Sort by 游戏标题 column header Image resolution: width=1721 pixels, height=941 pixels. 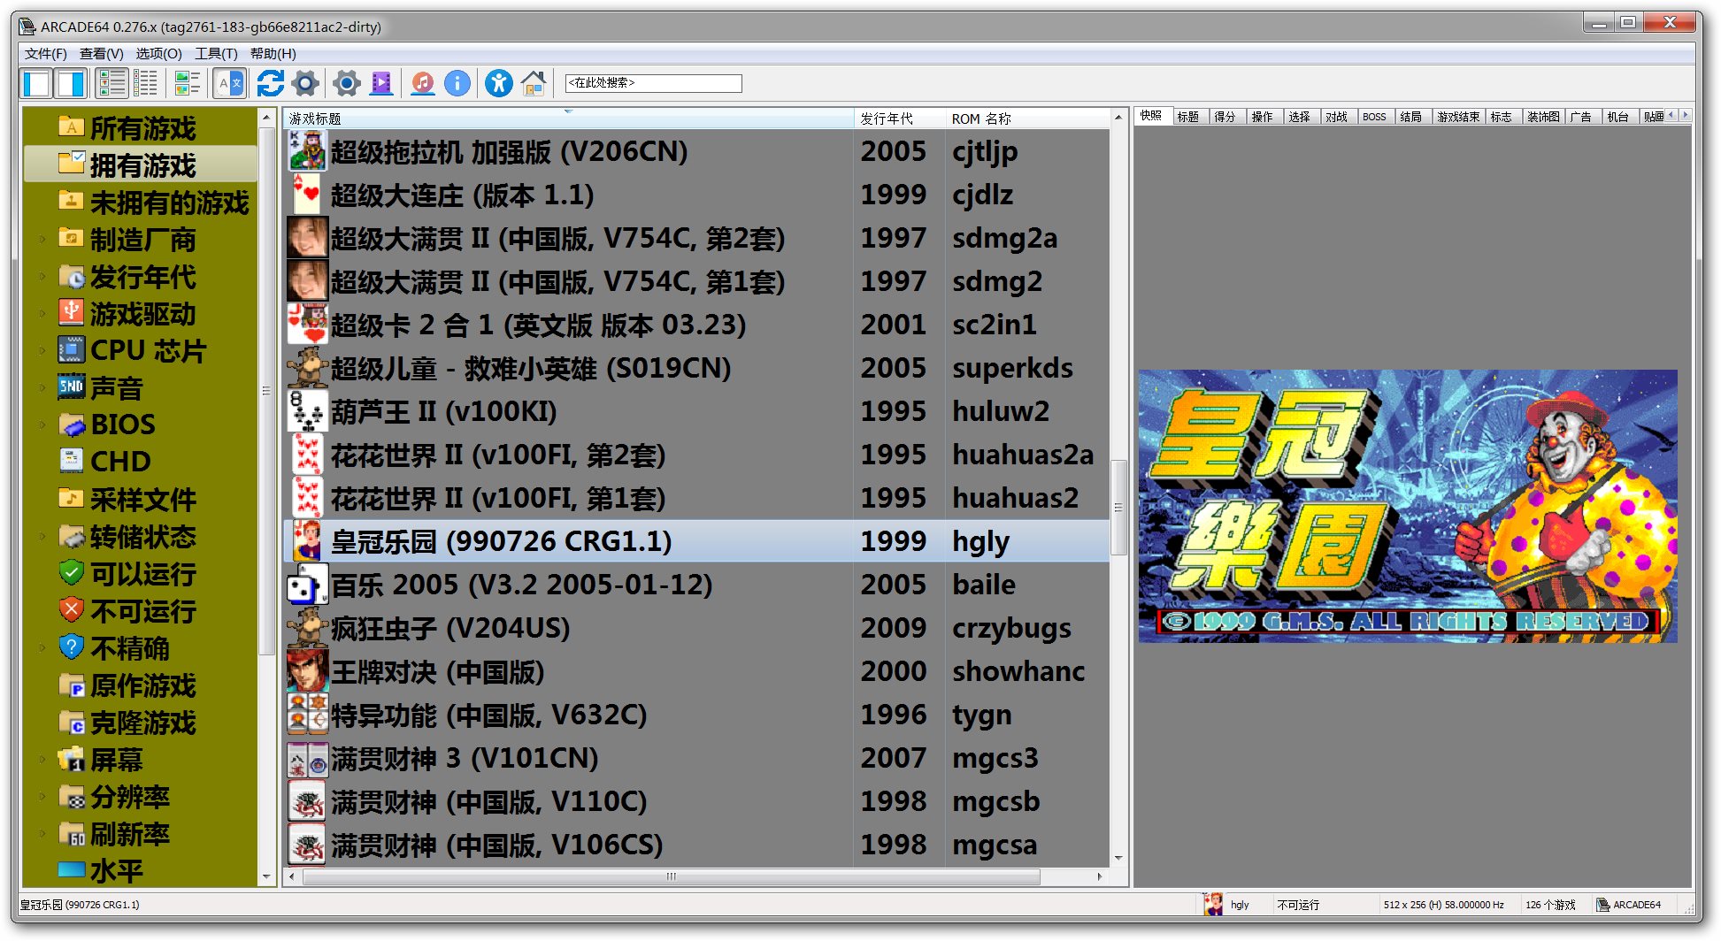tap(568, 119)
